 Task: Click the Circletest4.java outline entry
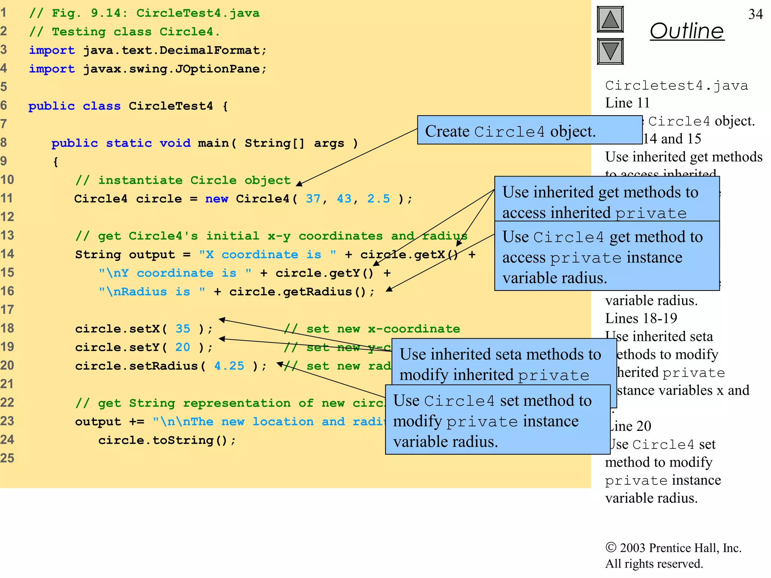pyautogui.click(x=676, y=85)
